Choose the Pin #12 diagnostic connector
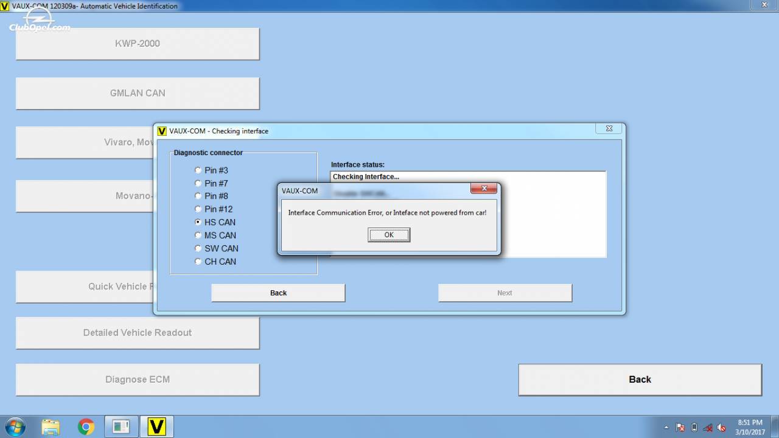The width and height of the screenshot is (779, 438). pos(198,209)
